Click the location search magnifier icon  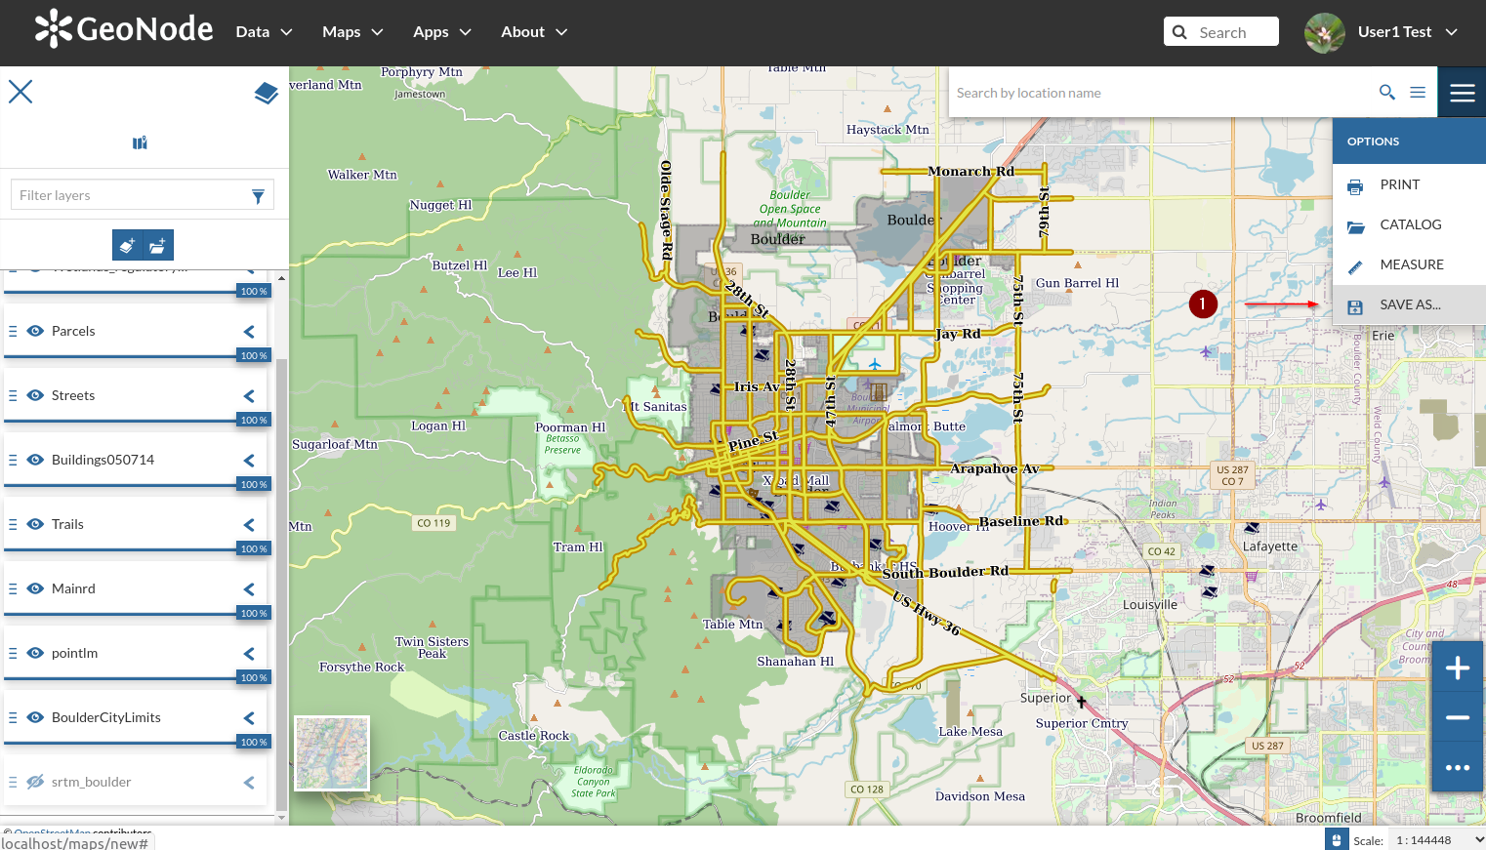pyautogui.click(x=1386, y=92)
